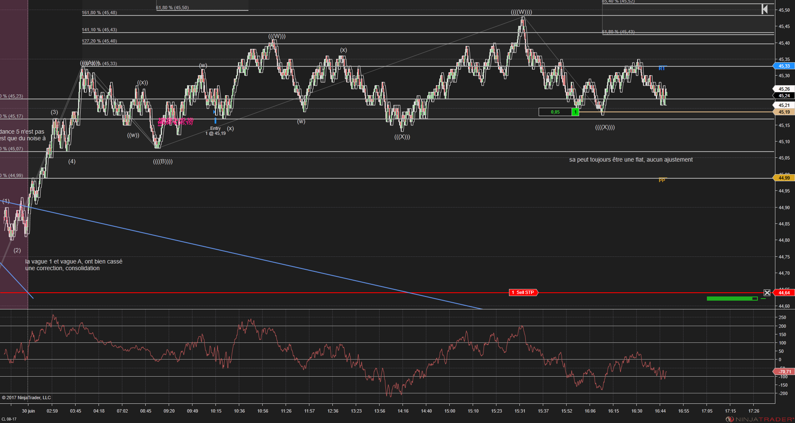This screenshot has width=795, height=423.
Task: Click the 45,19 entry price marker
Action: (x=784, y=112)
